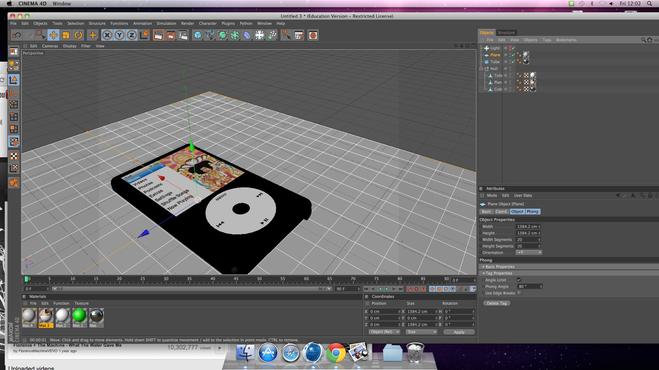Open the Object (Rel) dropdown
This screenshot has height=370, width=659.
[x=385, y=332]
